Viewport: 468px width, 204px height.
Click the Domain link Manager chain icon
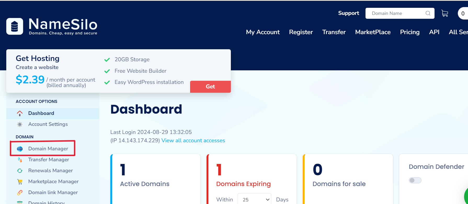[20, 193]
